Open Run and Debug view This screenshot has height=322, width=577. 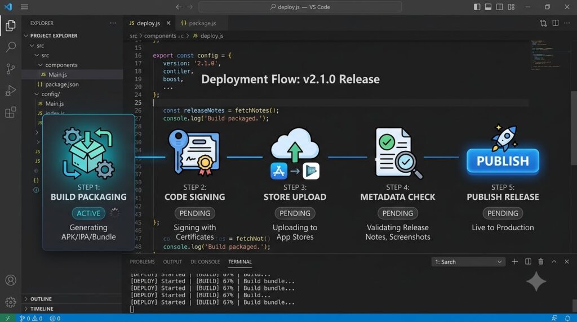11,91
